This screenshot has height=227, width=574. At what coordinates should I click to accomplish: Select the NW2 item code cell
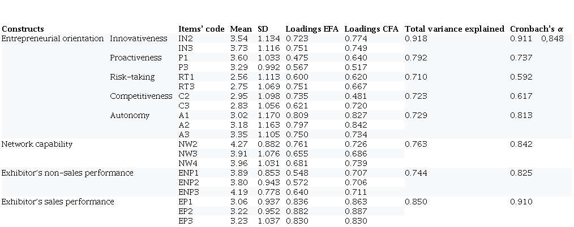click(188, 144)
